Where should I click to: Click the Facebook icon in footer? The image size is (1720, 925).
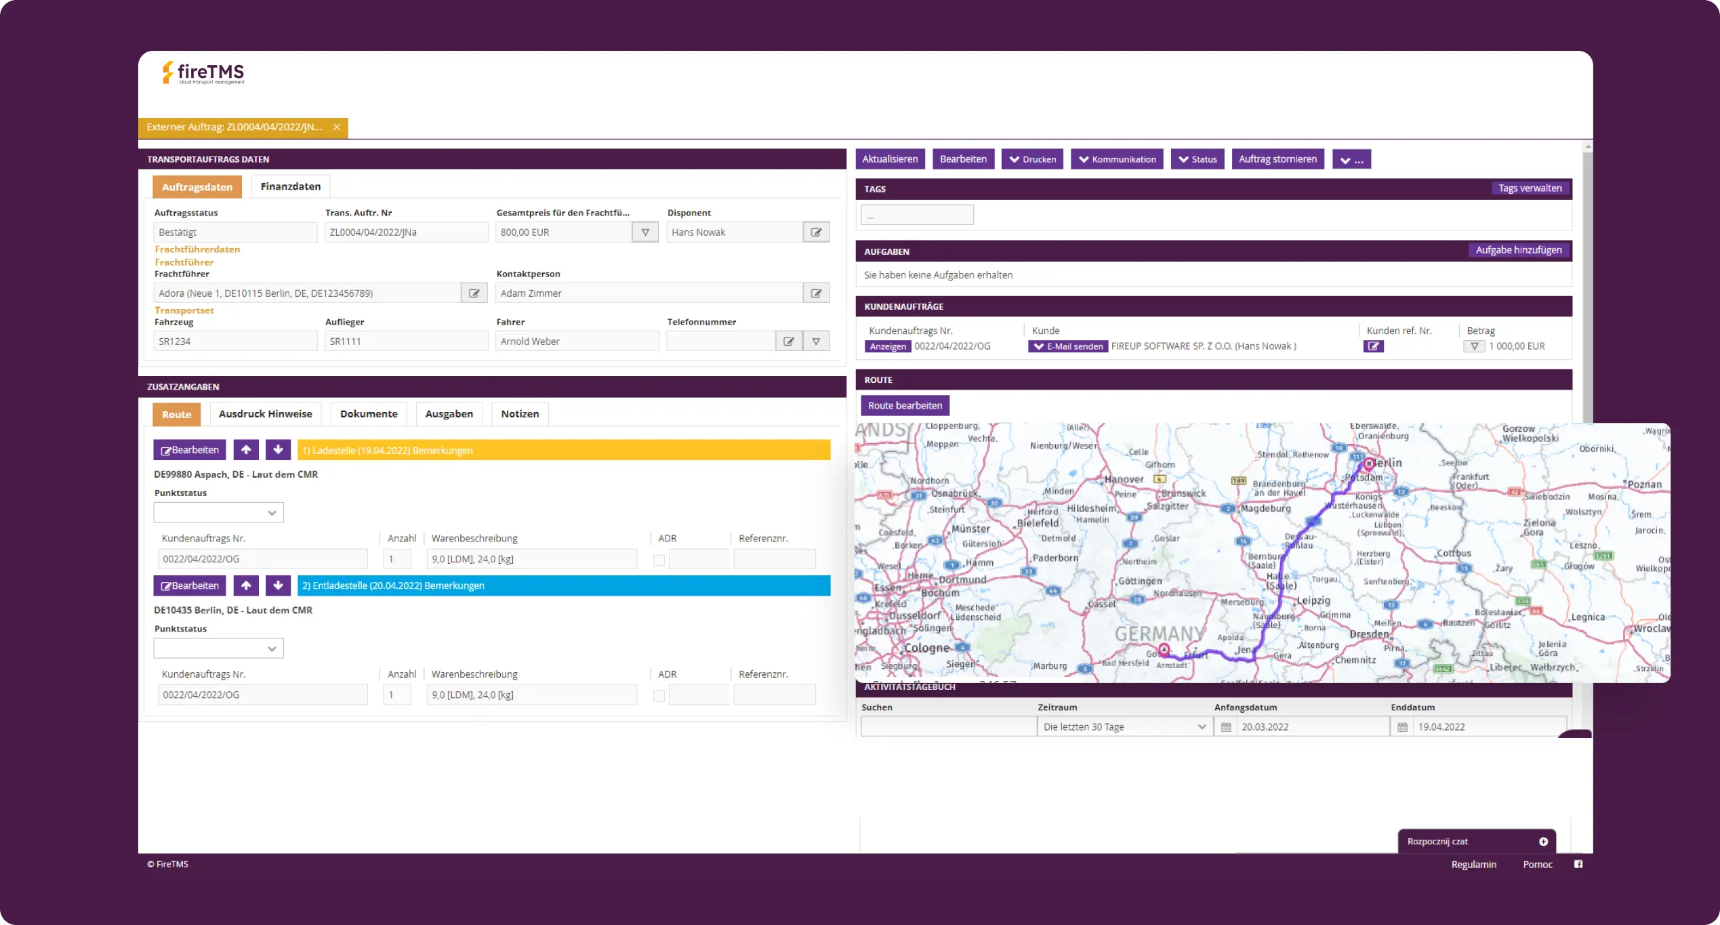(1578, 864)
